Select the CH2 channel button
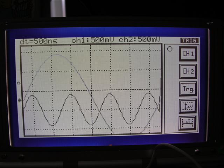Viewport: 224px width, 168px height. [188, 71]
